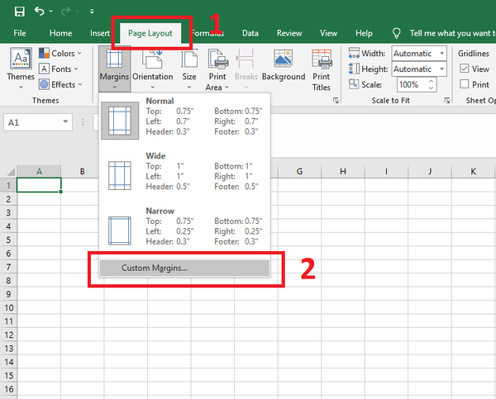Open the theme Fonts dropdown
This screenshot has width=496, height=399.
click(x=59, y=69)
